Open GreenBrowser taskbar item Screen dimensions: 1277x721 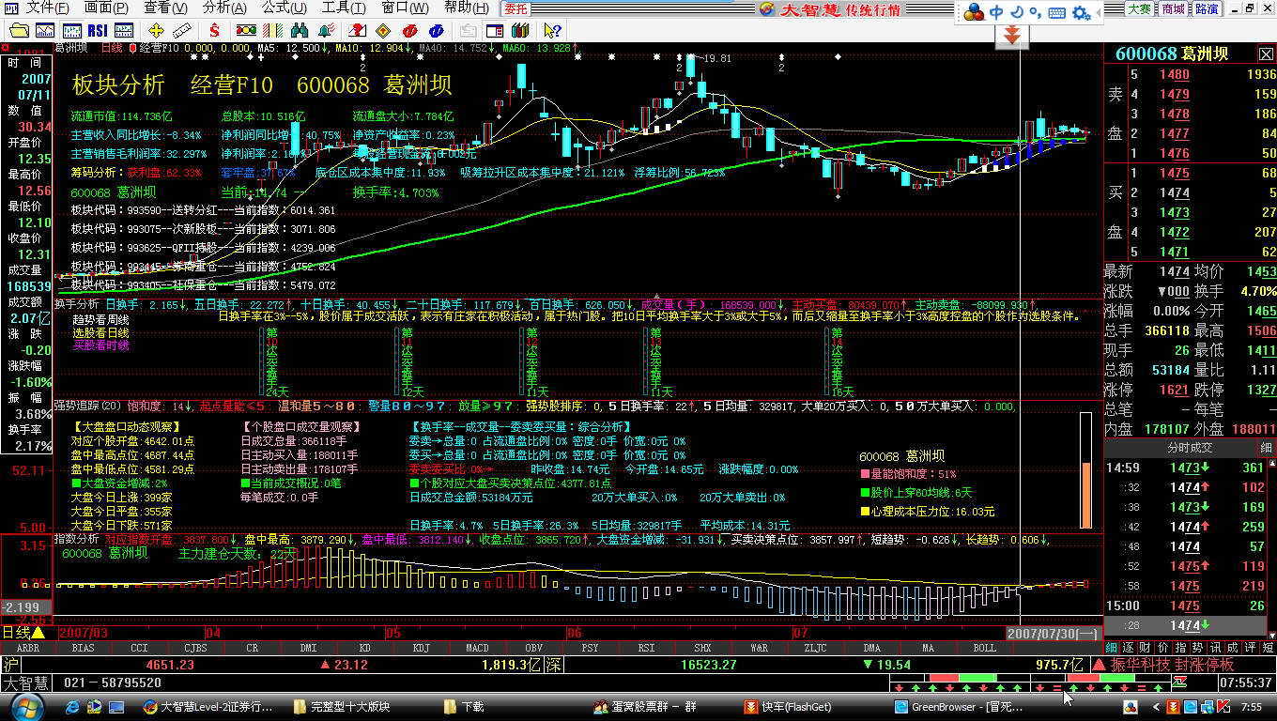(959, 707)
